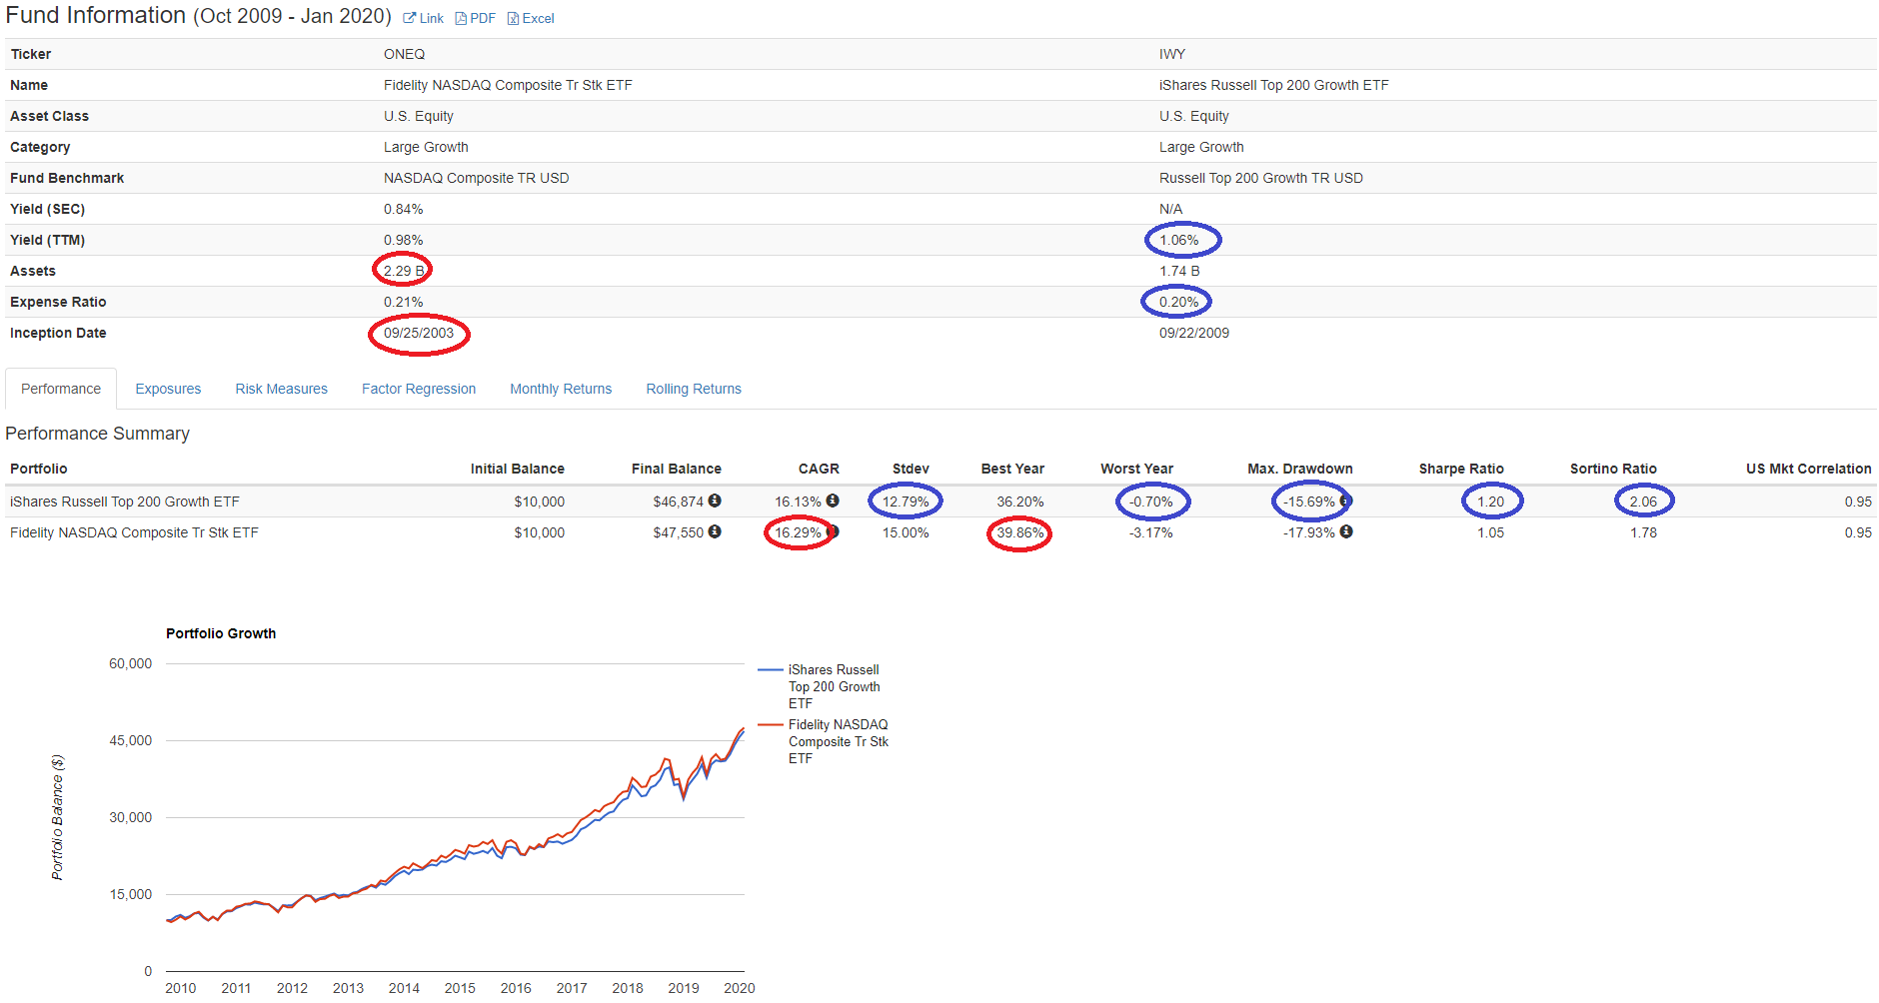1879x1003 pixels.
Task: Click the 2015 label on chart axis
Action: coord(460,988)
